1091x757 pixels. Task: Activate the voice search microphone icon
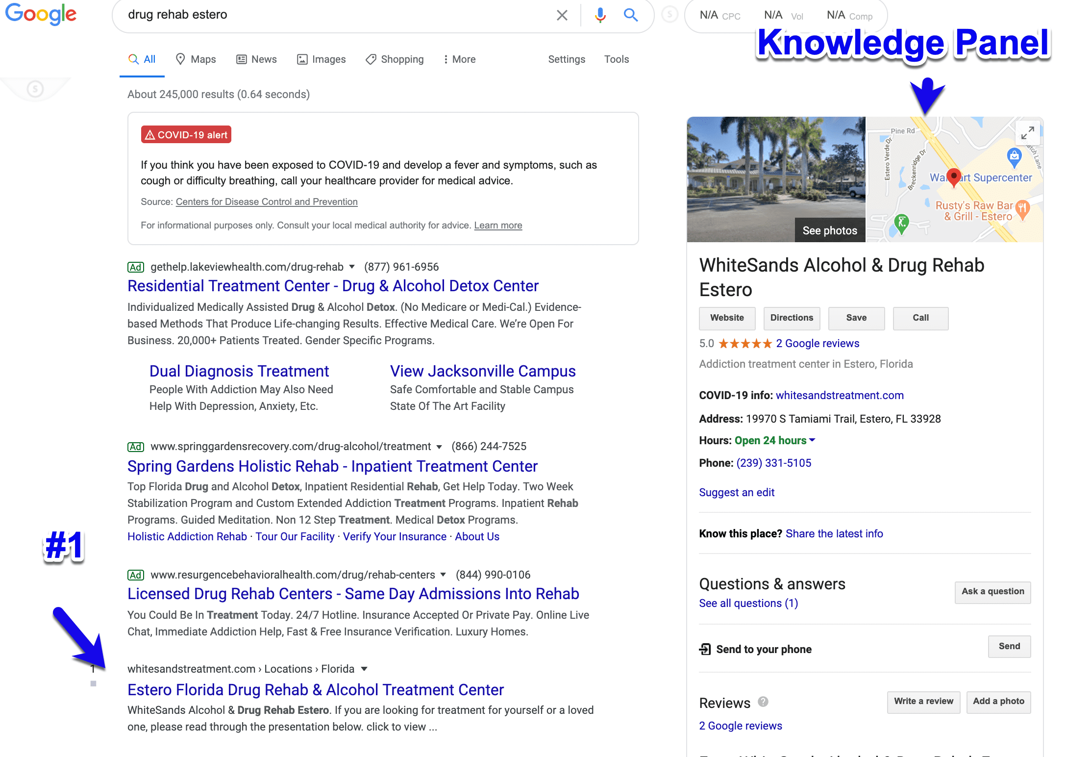(599, 15)
